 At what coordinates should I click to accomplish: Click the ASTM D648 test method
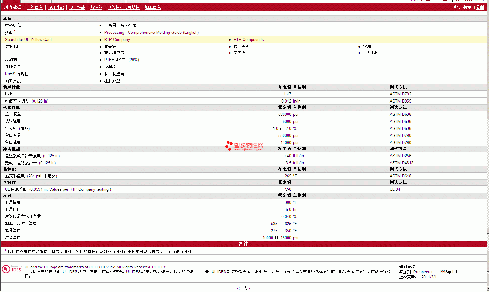coord(400,176)
